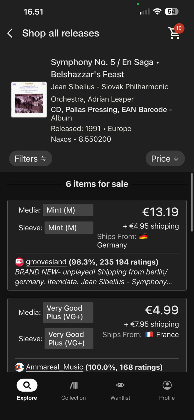Image resolution: width=194 pixels, height=420 pixels.
Task: Open the Ammareal_Music seller profile link
Action: click(55, 367)
